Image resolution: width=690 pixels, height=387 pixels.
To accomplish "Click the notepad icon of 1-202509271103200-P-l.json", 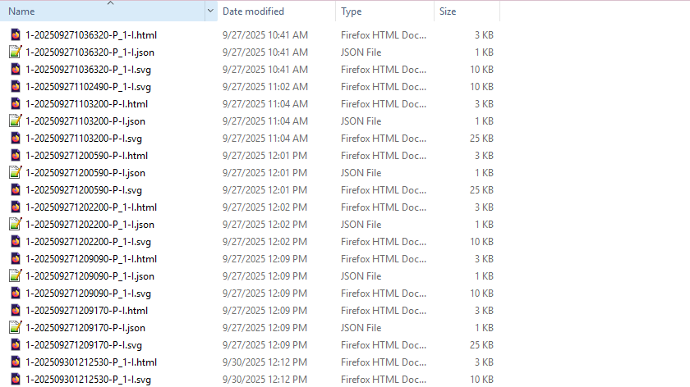I will (x=15, y=121).
